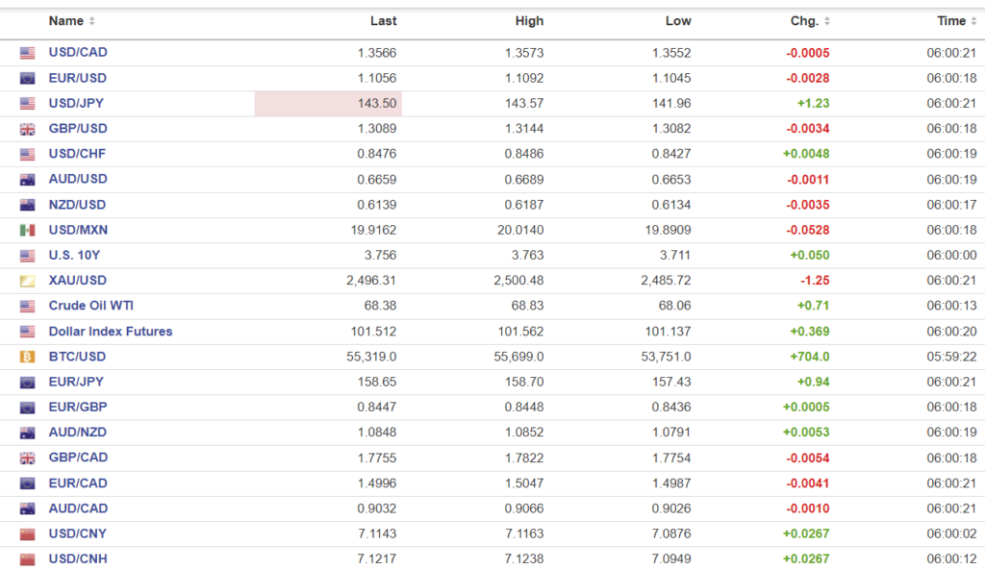This screenshot has height=570, width=985.
Task: Open the AUD/NZD pair link
Action: tap(78, 433)
